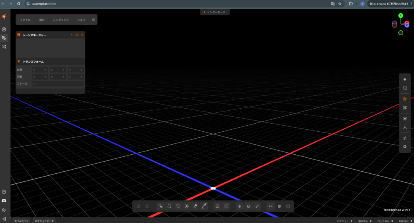This screenshot has width=414, height=223.
Task: Click the new-item icon in シーンマネージャー header
Action: pyautogui.click(x=82, y=35)
